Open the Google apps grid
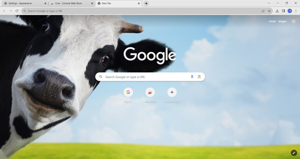The image size is (300, 159). [x=294, y=21]
